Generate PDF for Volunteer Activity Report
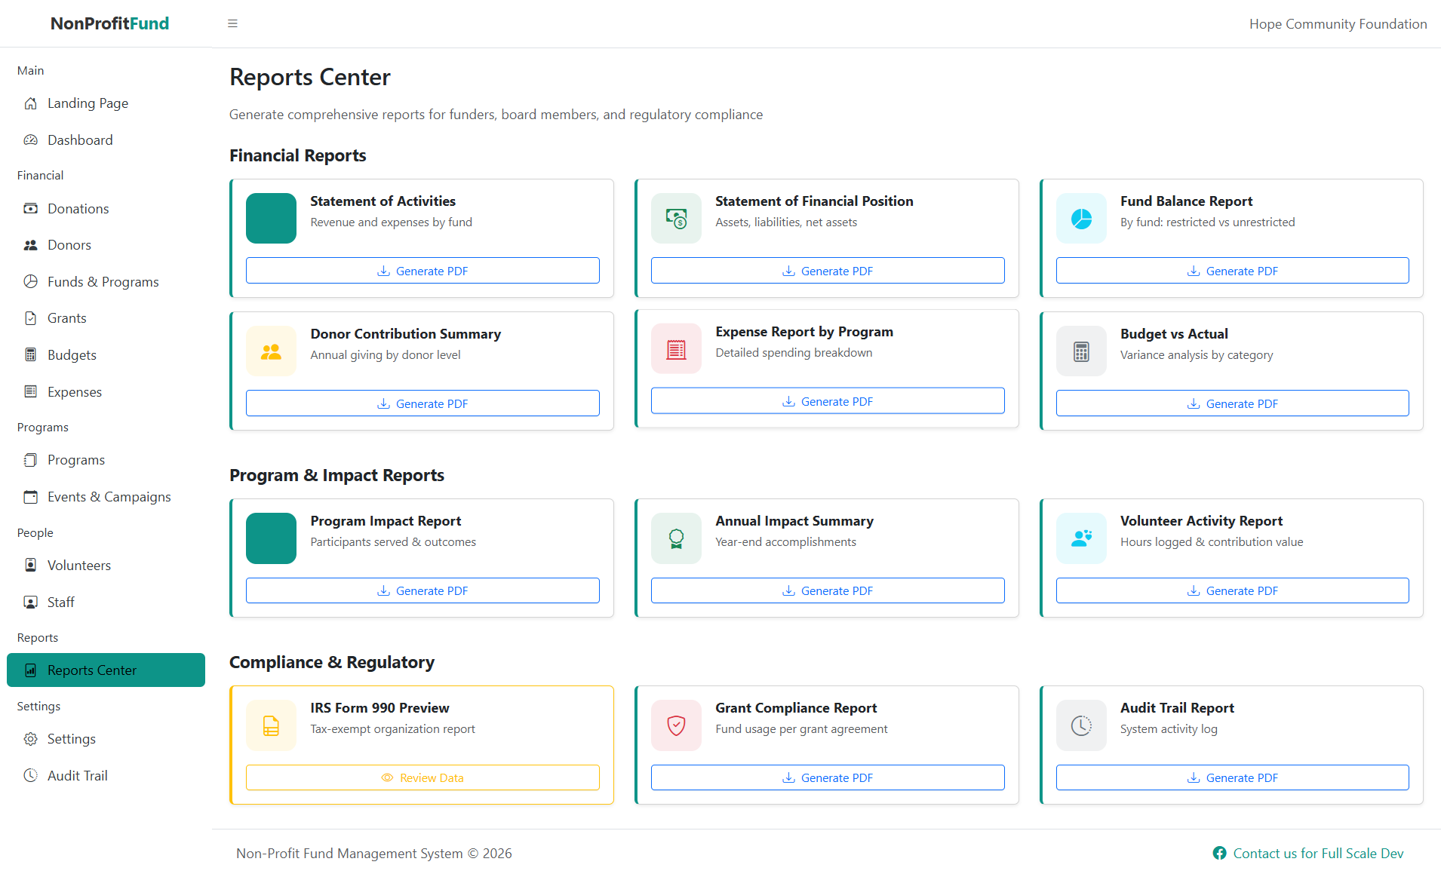Viewport: 1441px width, 877px height. [x=1232, y=590]
